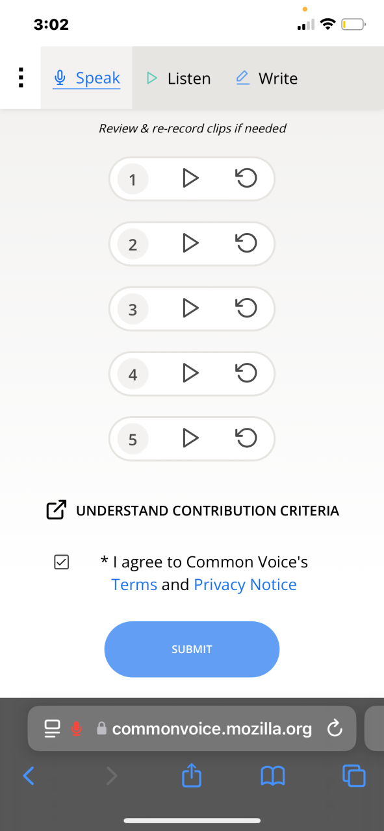Play recorded clip 4
The height and width of the screenshot is (831, 384).
[190, 373]
